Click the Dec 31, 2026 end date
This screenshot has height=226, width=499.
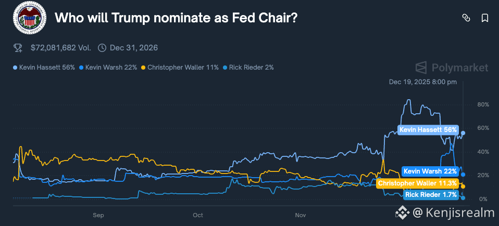click(134, 48)
